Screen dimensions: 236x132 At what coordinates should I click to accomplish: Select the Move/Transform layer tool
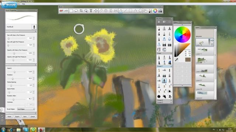tap(96, 11)
